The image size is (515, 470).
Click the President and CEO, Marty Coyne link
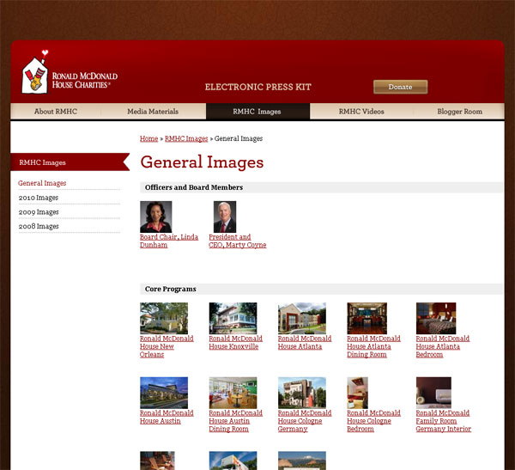tap(238, 241)
